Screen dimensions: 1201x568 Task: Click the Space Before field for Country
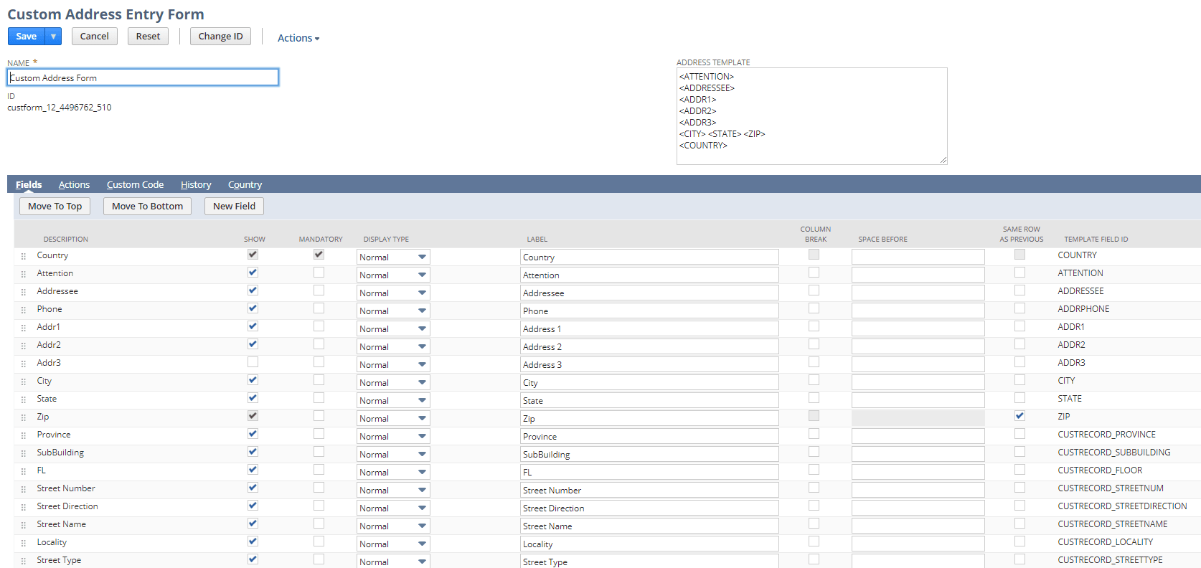(918, 257)
